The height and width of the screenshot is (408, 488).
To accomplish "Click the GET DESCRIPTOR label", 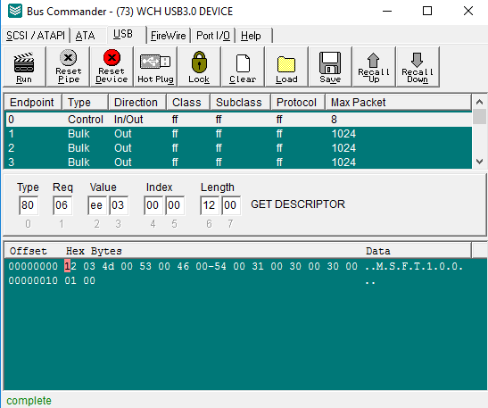I will (298, 204).
